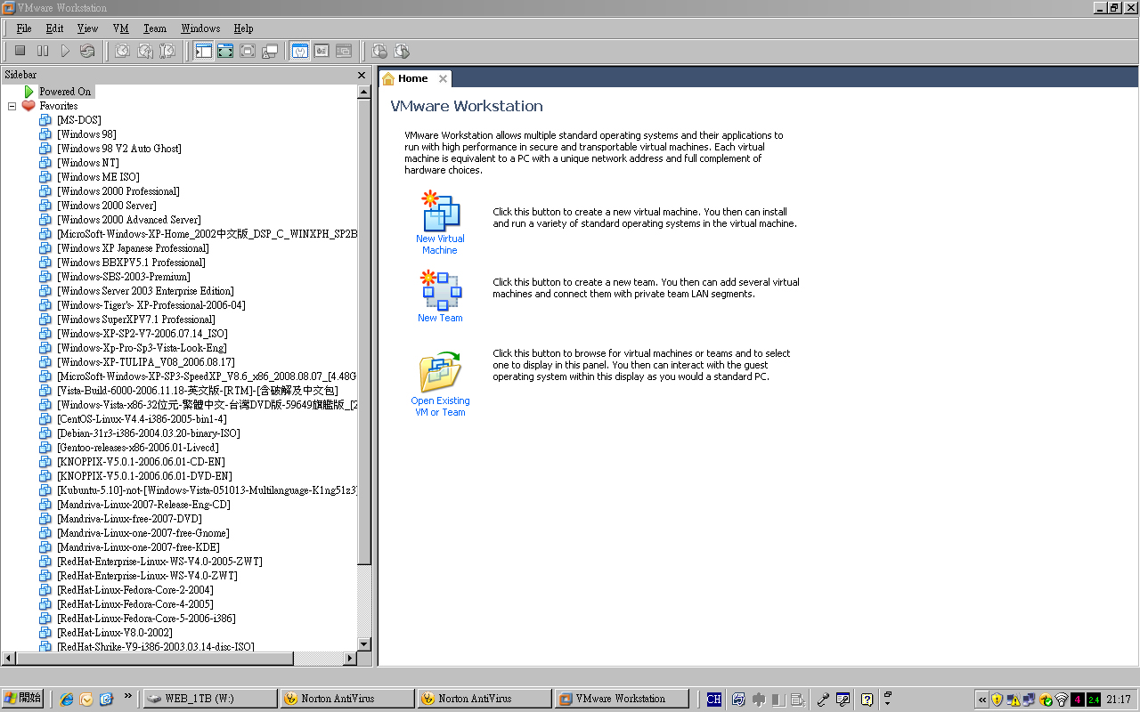Click sidebar vertical scrollbar up arrow
The width and height of the screenshot is (1140, 712).
[x=363, y=91]
